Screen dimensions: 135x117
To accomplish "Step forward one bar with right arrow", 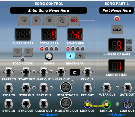I will click(28, 52).
